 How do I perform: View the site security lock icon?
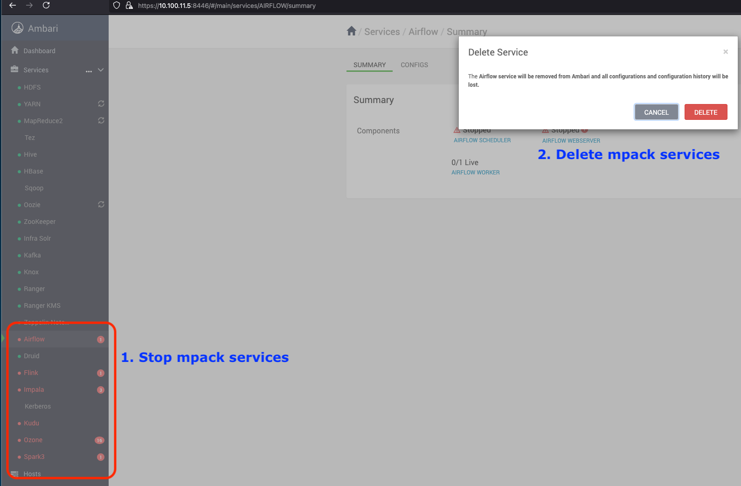click(129, 5)
